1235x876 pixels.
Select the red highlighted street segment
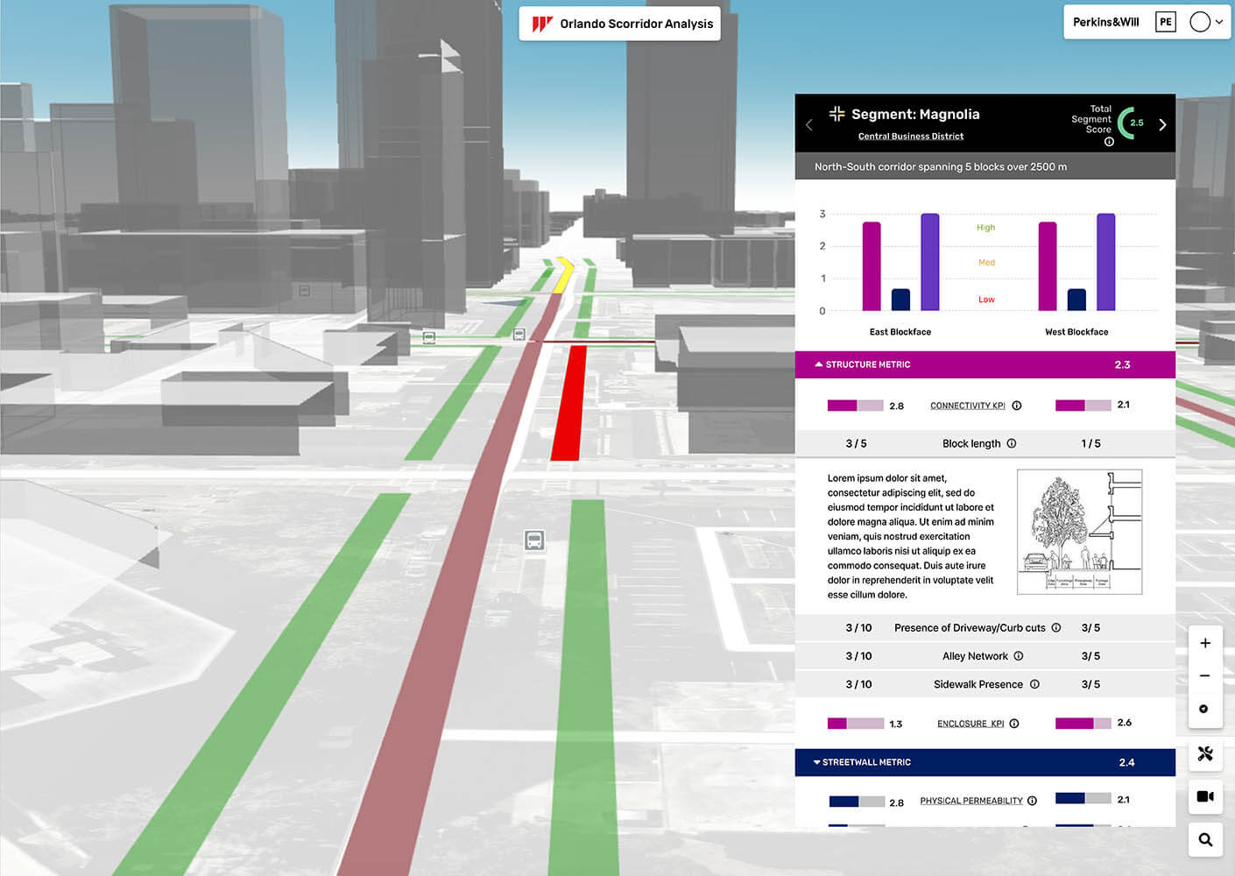569,403
